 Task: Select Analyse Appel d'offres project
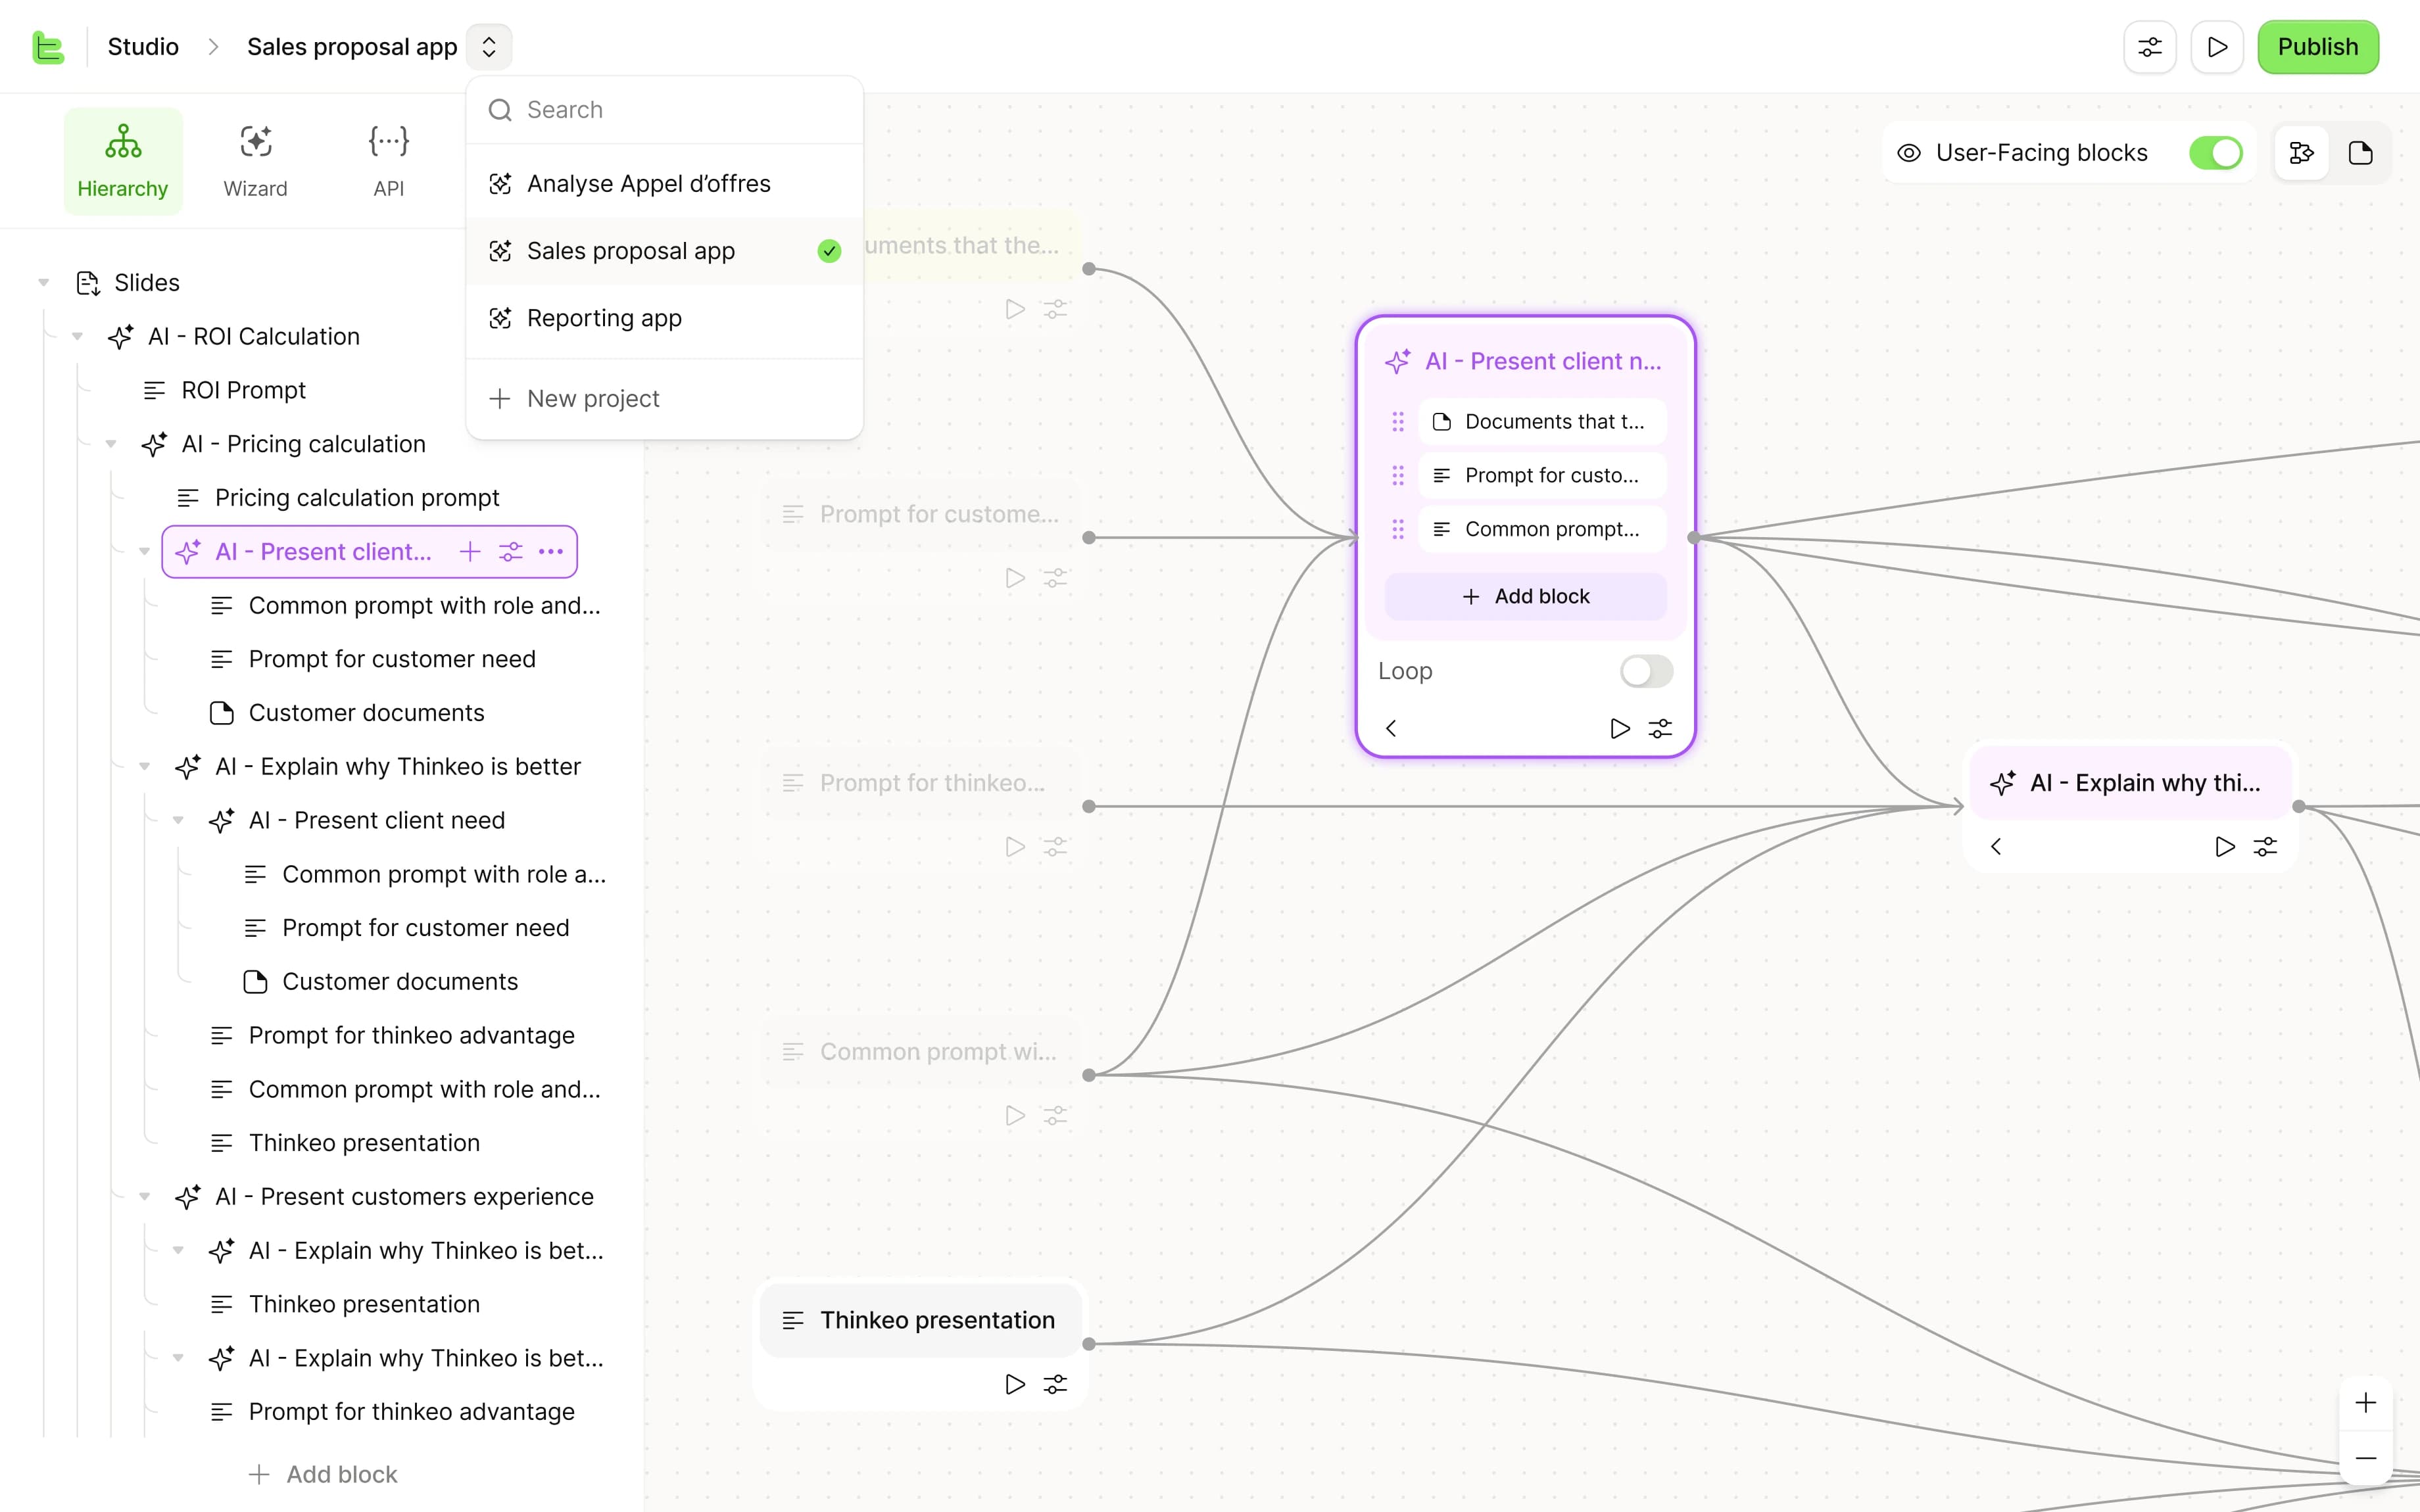pos(665,184)
